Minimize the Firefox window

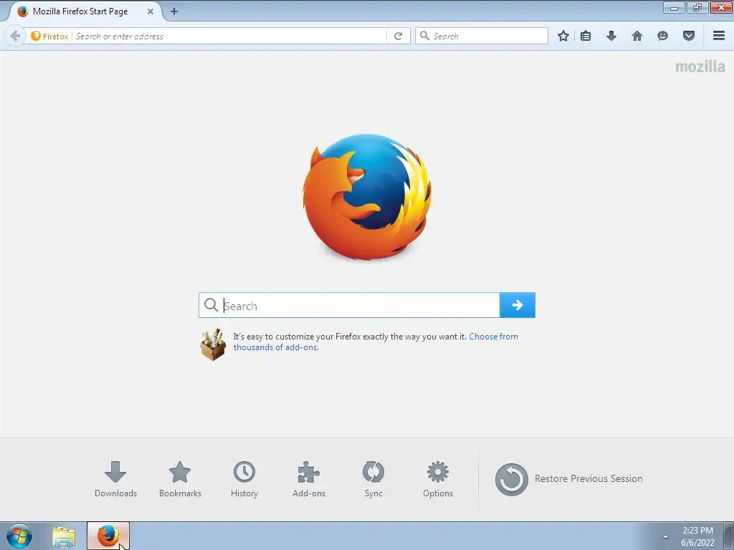(x=674, y=7)
